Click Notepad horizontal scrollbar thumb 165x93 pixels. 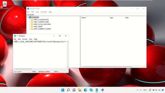pyautogui.click(x=23, y=69)
